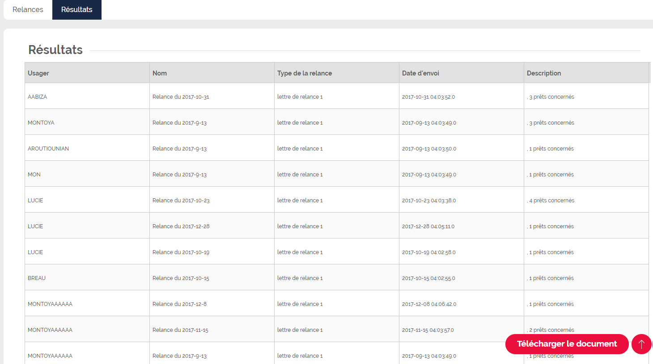Click date 2017-10-15 04:02:55.0
Viewport: 653px width, 364px height.
(428, 278)
